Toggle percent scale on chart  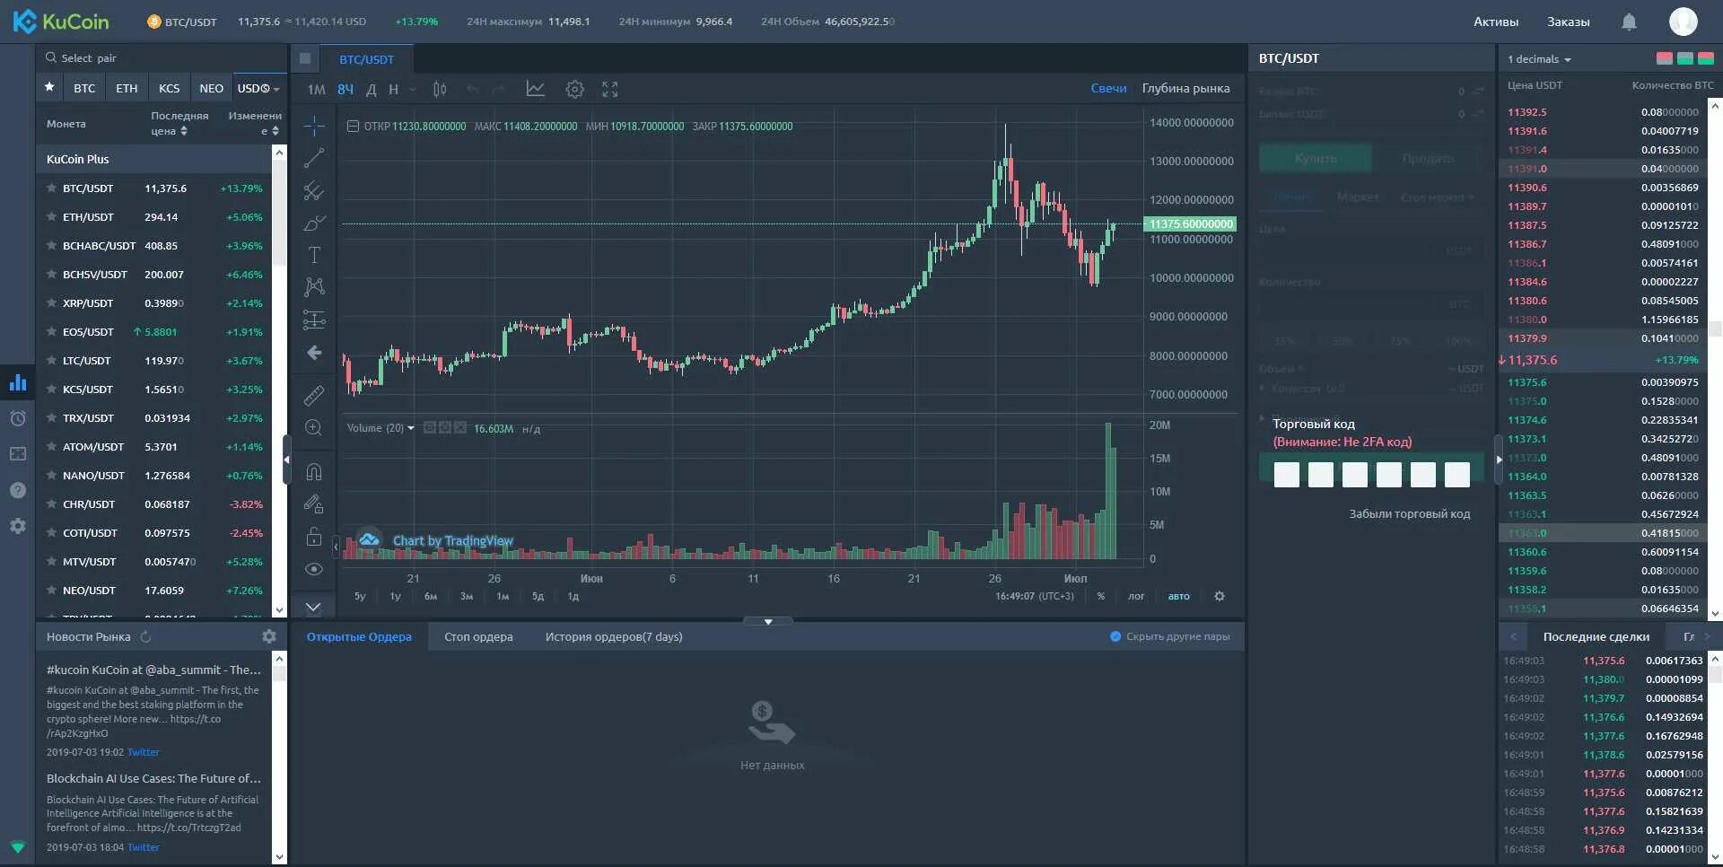[x=1101, y=596]
